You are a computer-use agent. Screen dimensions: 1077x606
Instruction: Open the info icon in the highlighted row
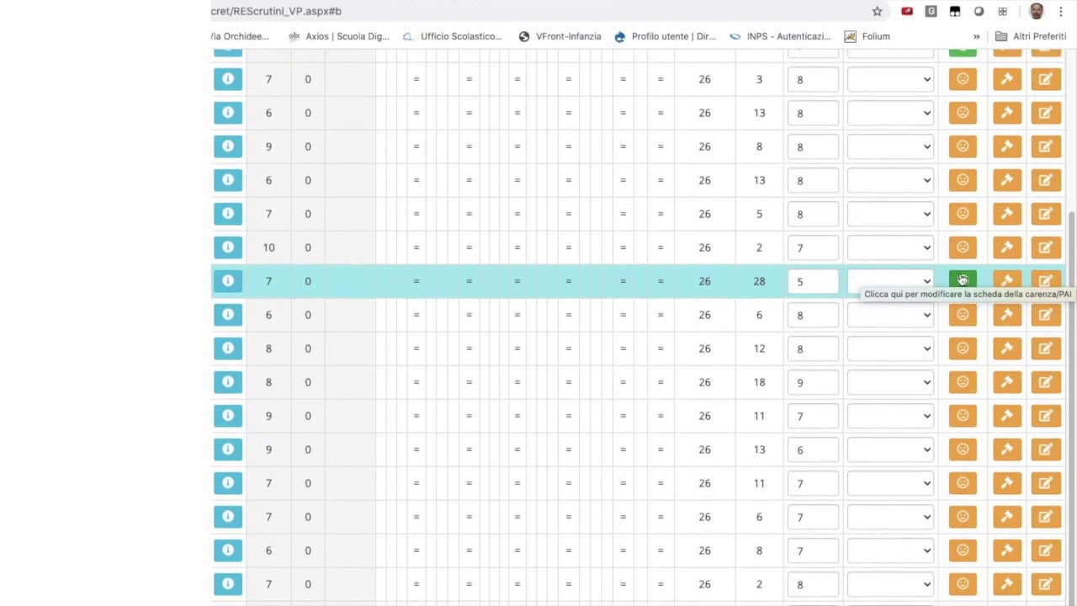[228, 281]
